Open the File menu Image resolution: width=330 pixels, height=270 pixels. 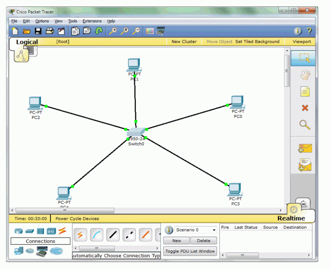pos(14,21)
